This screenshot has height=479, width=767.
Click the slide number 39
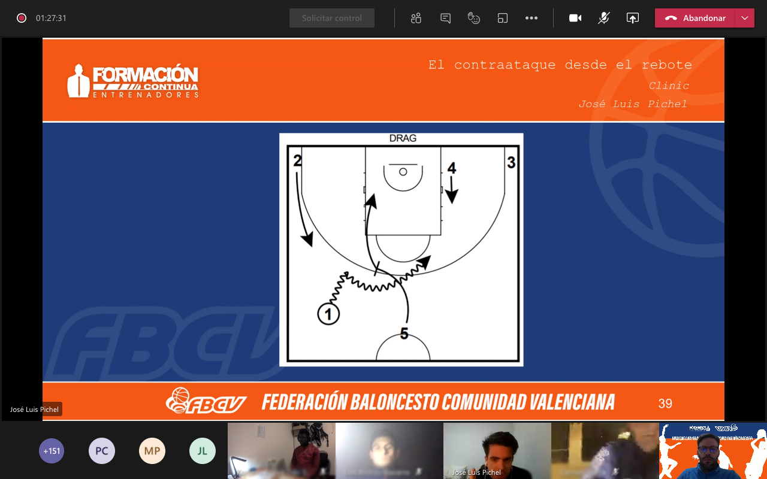665,404
